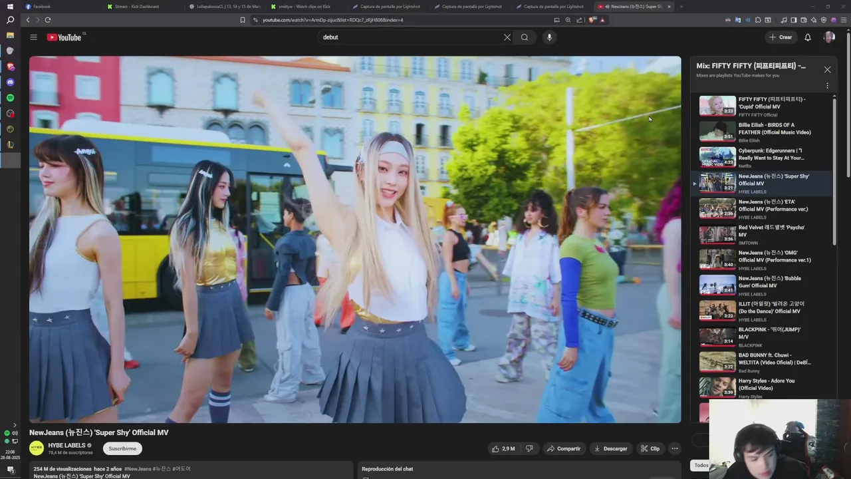Viewport: 851px width, 479px height.
Task: Dislike the video with thumbs down
Action: coord(529,448)
